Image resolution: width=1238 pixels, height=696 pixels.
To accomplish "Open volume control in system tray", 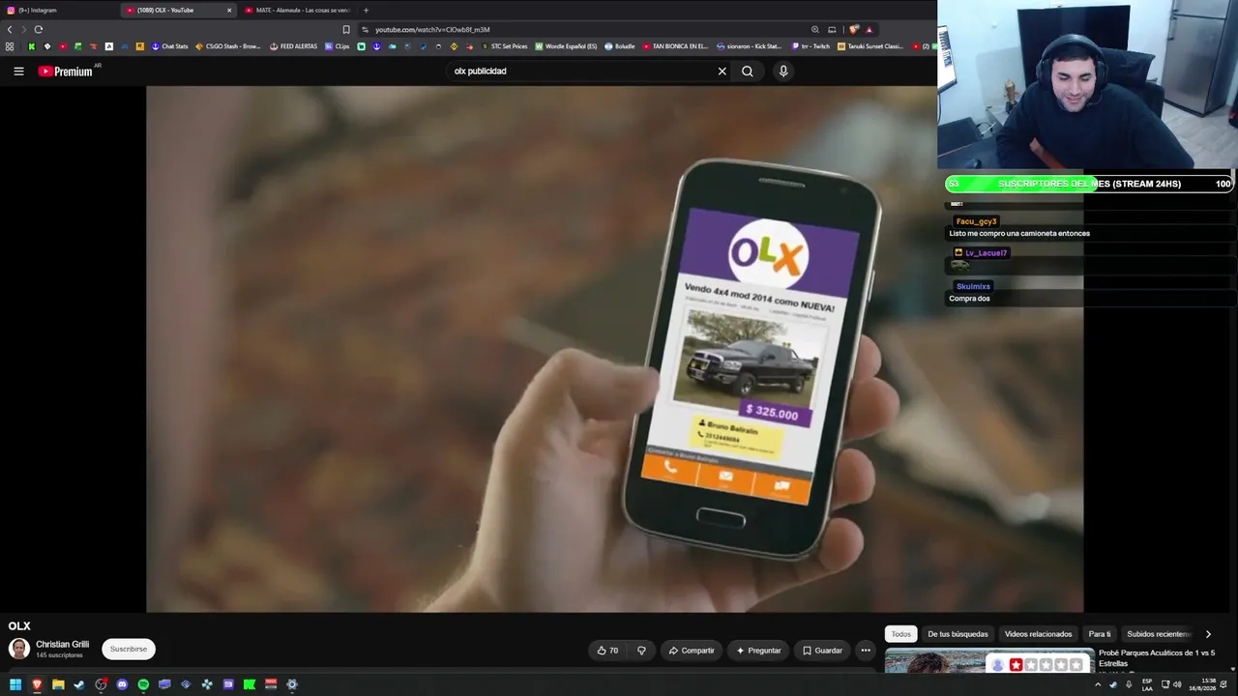I will tap(1177, 684).
